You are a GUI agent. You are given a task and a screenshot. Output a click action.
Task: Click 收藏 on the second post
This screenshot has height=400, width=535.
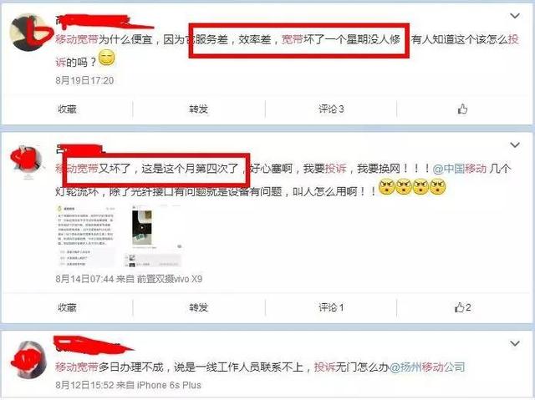tap(67, 307)
